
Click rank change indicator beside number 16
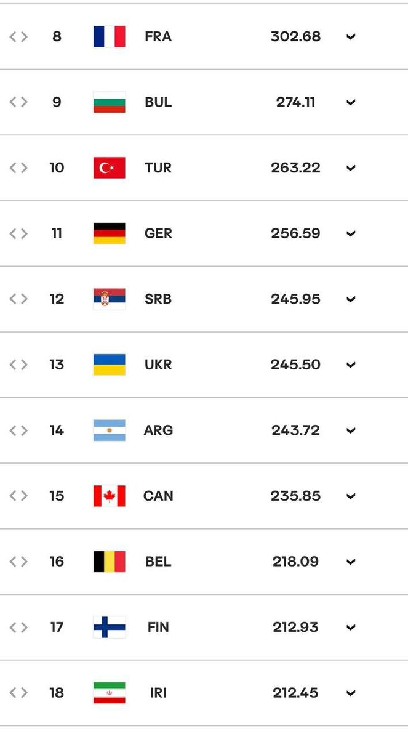pos(18,562)
